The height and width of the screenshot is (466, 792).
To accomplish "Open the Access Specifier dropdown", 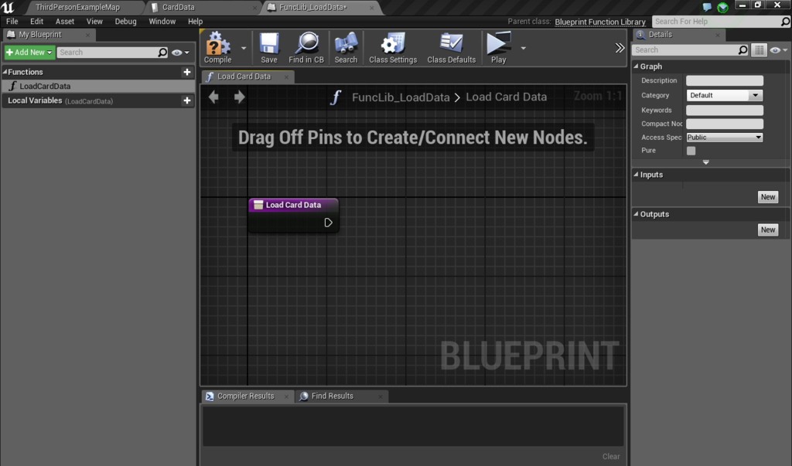I will point(725,138).
